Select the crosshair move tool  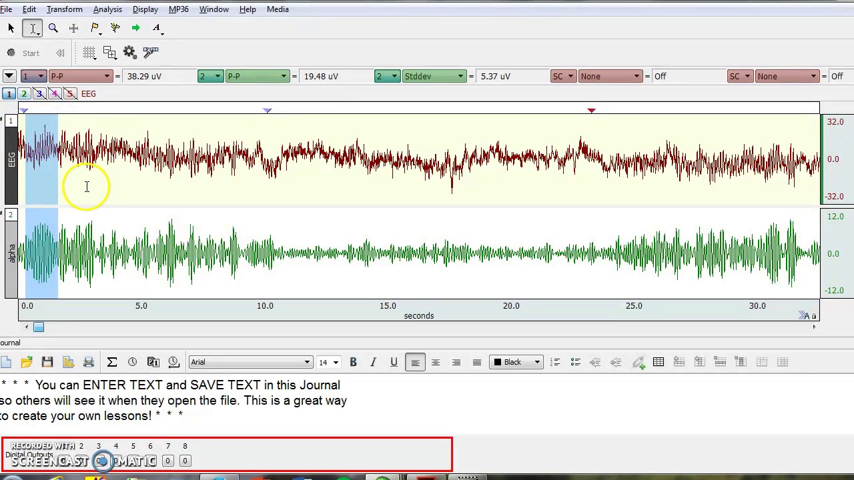pos(74,28)
